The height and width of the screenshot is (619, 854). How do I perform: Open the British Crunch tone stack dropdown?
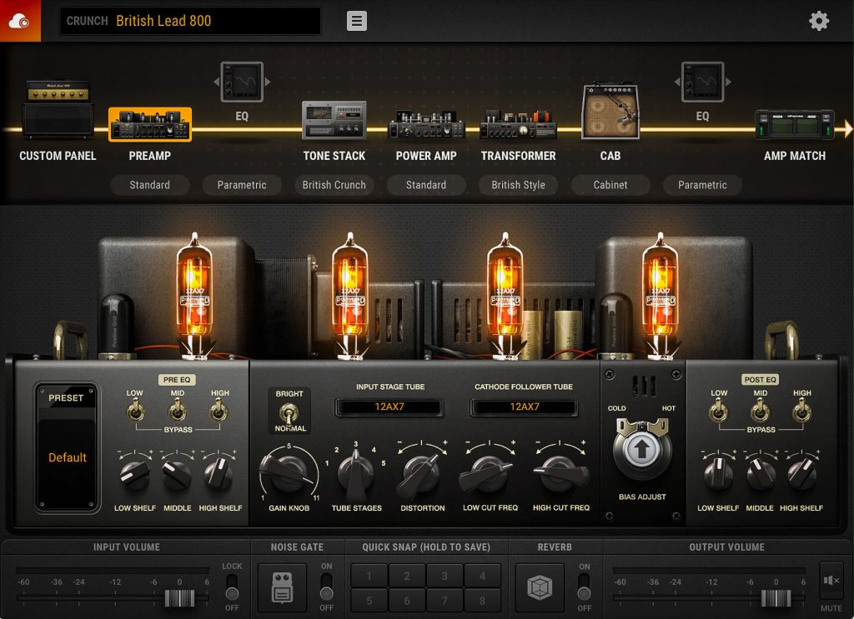[334, 185]
